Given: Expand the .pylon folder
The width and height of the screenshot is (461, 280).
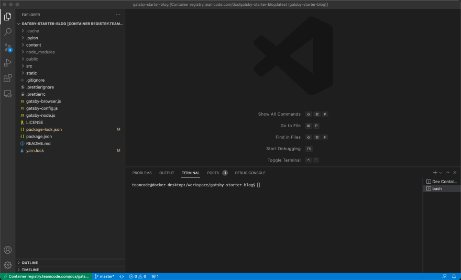Looking at the screenshot, I should [x=71, y=38].
